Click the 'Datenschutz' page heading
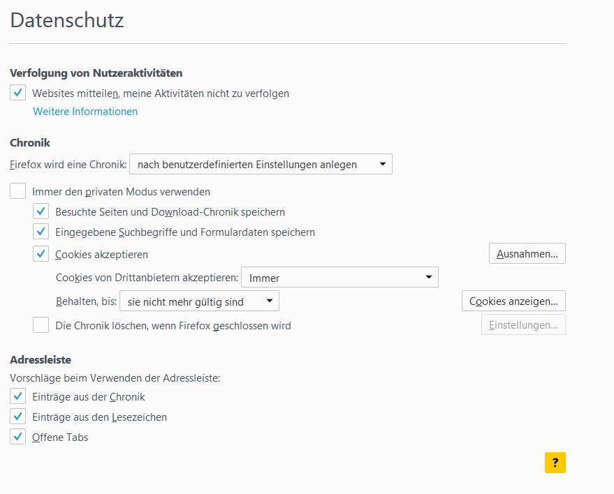This screenshot has height=494, width=614. (x=67, y=20)
